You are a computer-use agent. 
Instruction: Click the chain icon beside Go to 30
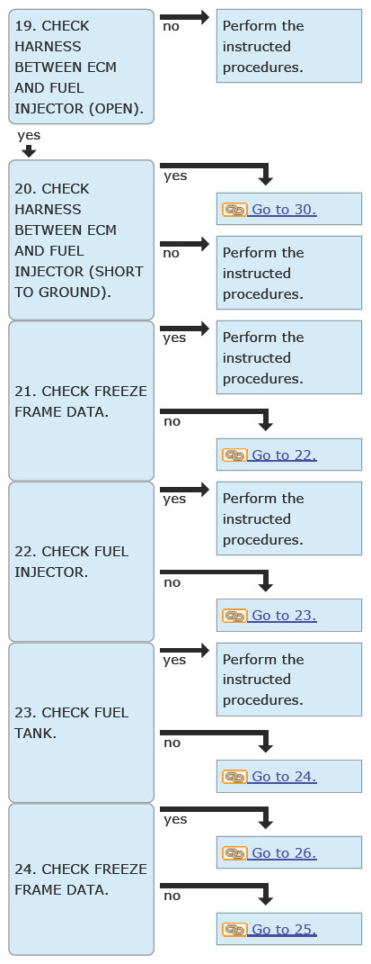234,210
